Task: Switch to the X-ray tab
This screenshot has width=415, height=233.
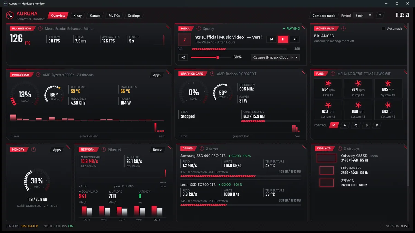Action: 77,16
